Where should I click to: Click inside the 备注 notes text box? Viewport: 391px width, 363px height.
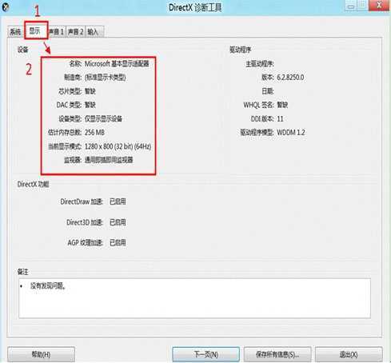coord(194,298)
